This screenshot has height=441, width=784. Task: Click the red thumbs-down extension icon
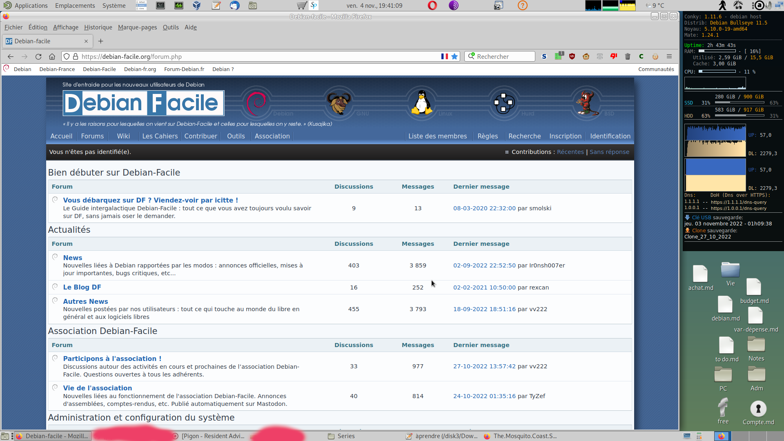pyautogui.click(x=614, y=56)
